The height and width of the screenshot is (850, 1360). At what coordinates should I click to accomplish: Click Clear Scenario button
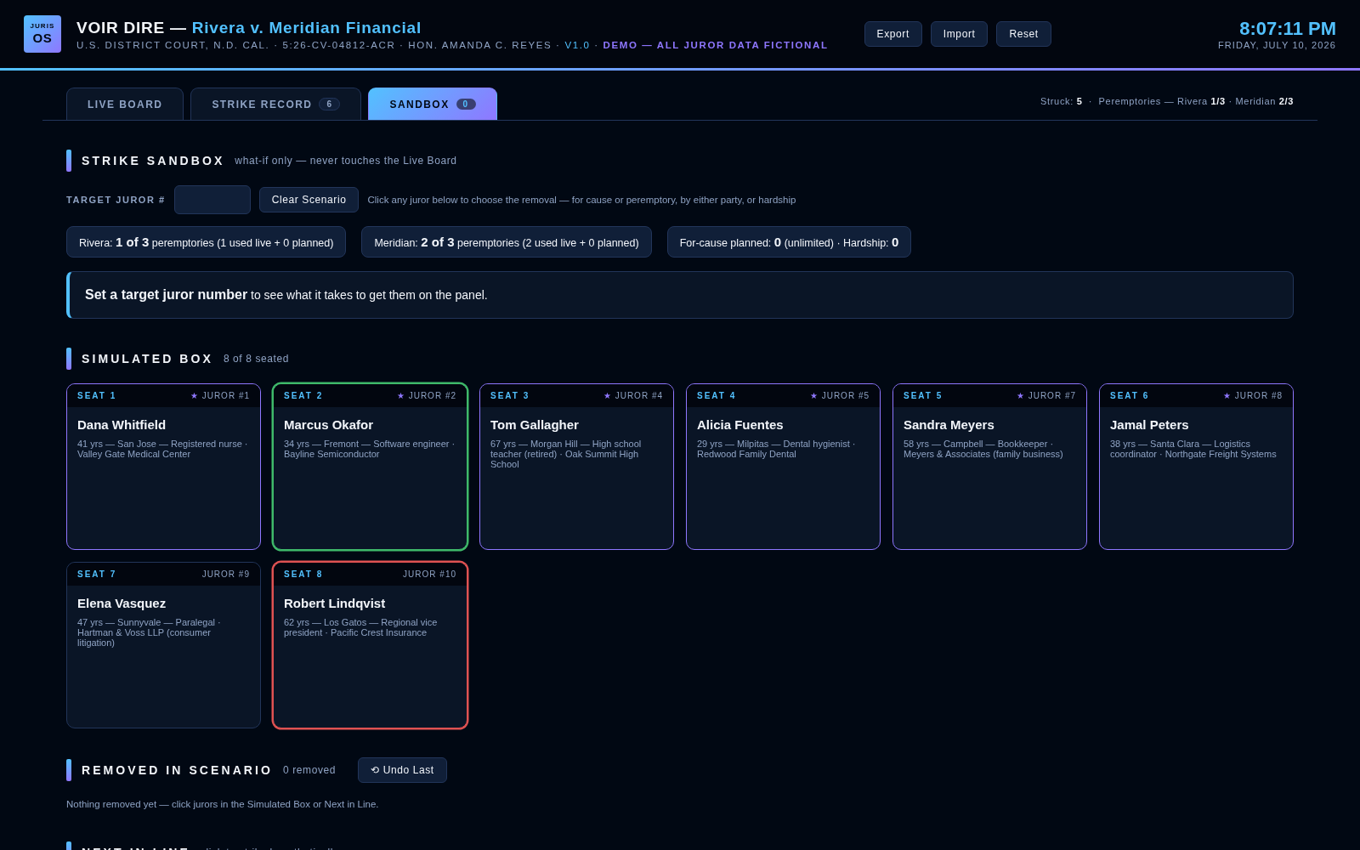coord(309,200)
